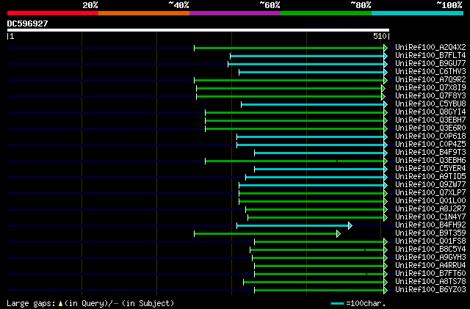Select the UniRef100_Q3EBH6 label
Viewport: 470px width, 309px height.
(430, 161)
